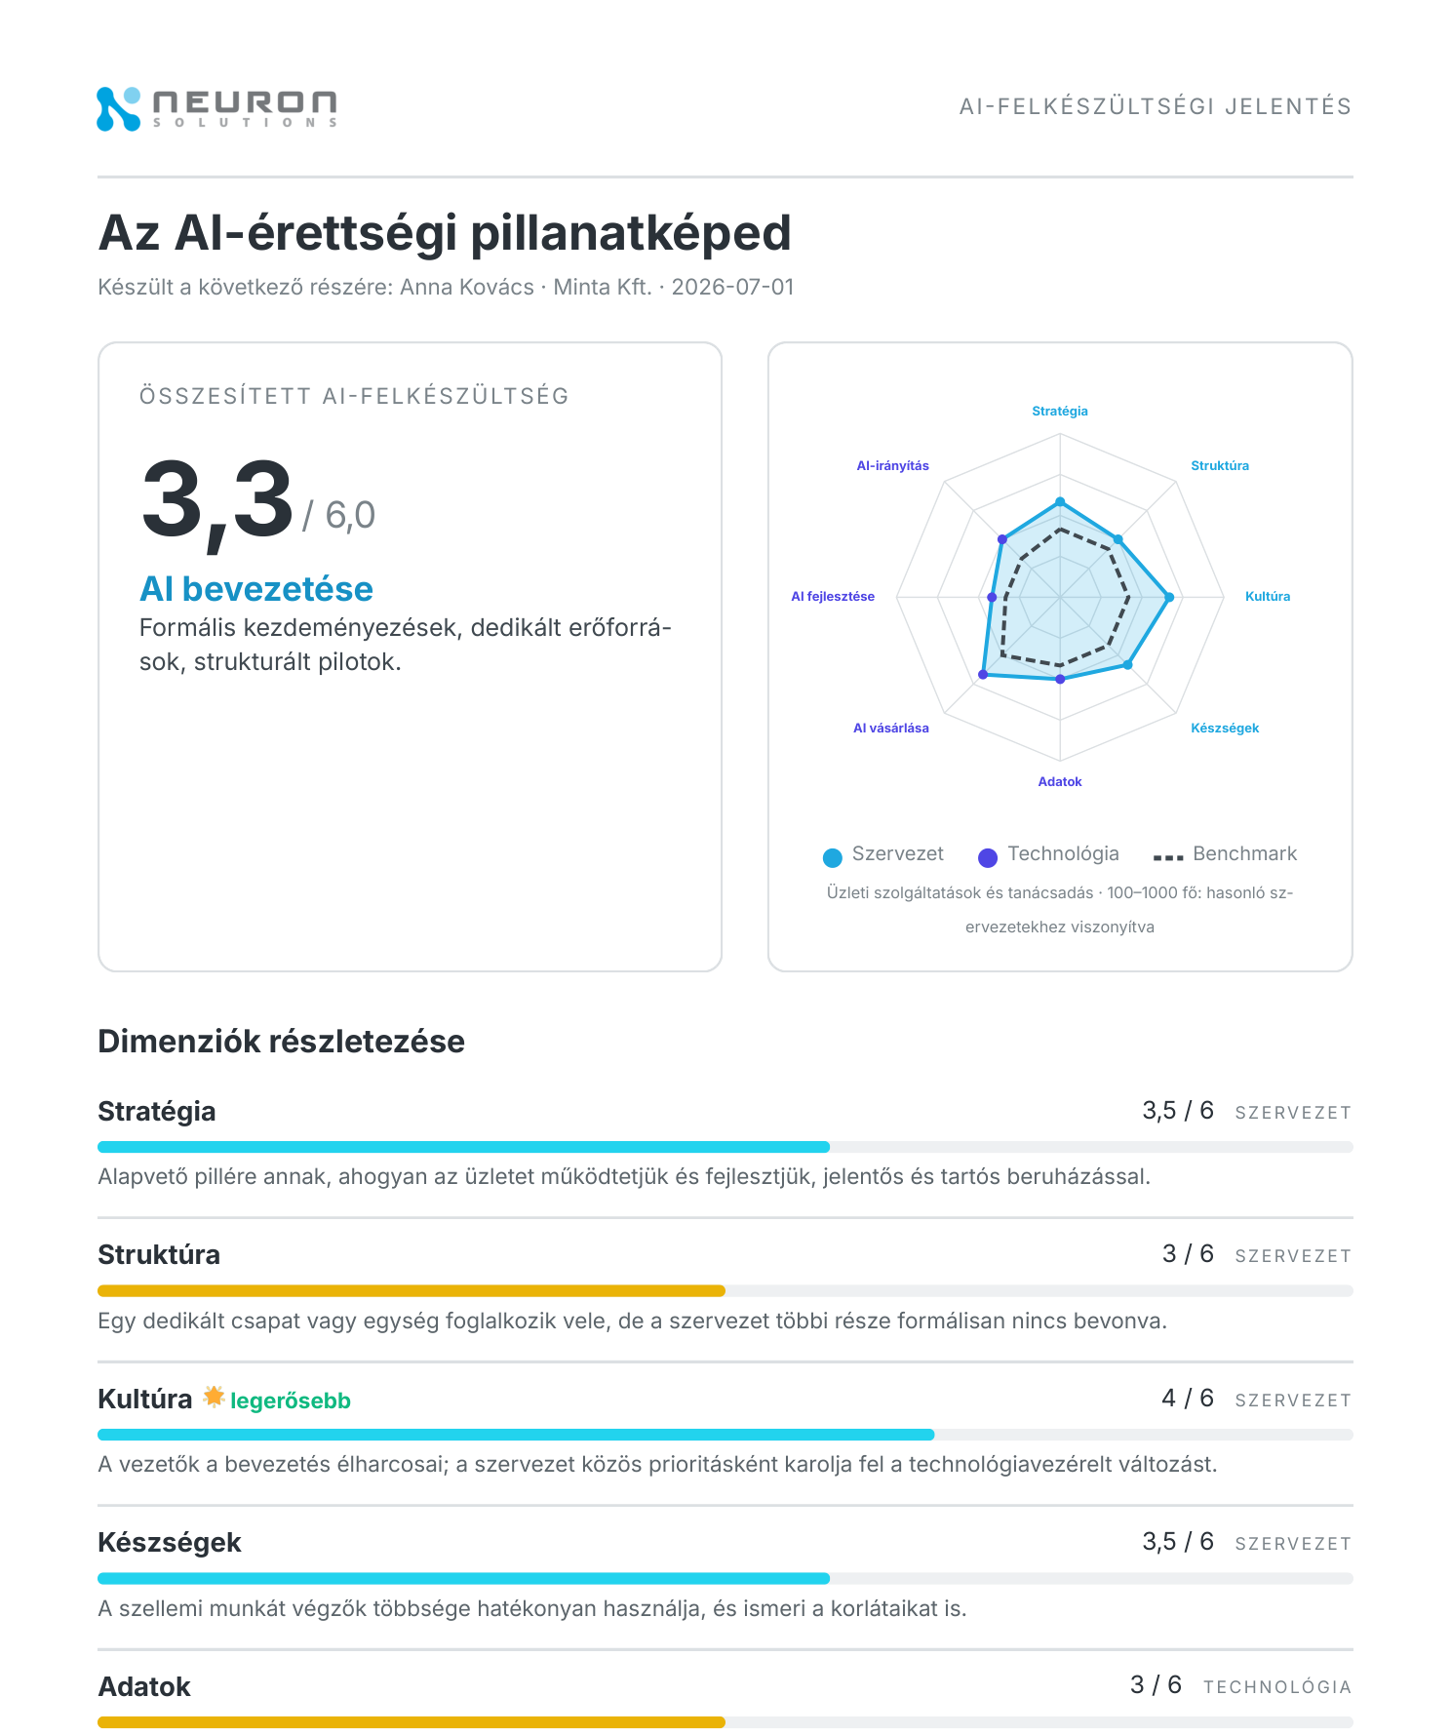Open the Készségek dimension heading
Screen dimensions: 1451x1736
click(x=170, y=1542)
